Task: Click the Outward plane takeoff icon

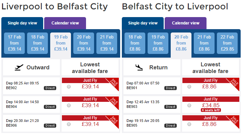Action: pos(19,67)
